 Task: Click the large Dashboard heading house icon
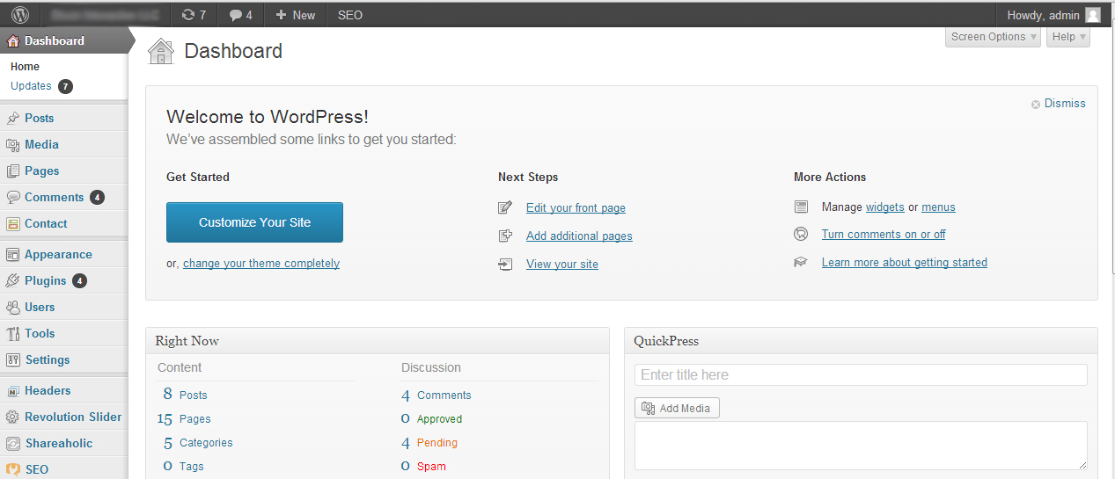161,51
